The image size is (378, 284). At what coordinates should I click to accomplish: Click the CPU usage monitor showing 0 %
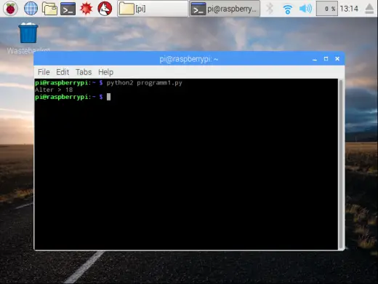[x=327, y=9]
